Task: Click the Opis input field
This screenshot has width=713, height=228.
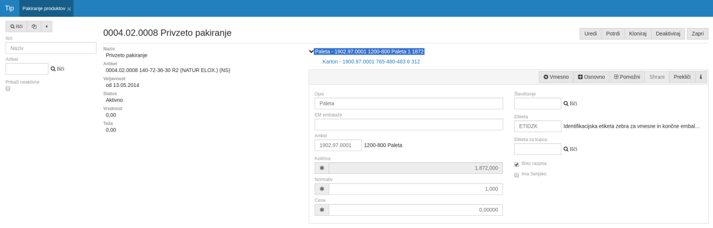Action: [409, 104]
